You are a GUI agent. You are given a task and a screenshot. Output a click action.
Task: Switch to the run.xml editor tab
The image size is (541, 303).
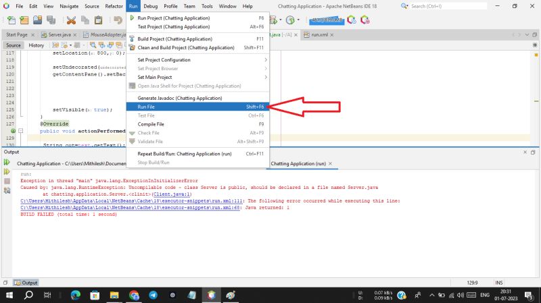(319, 35)
